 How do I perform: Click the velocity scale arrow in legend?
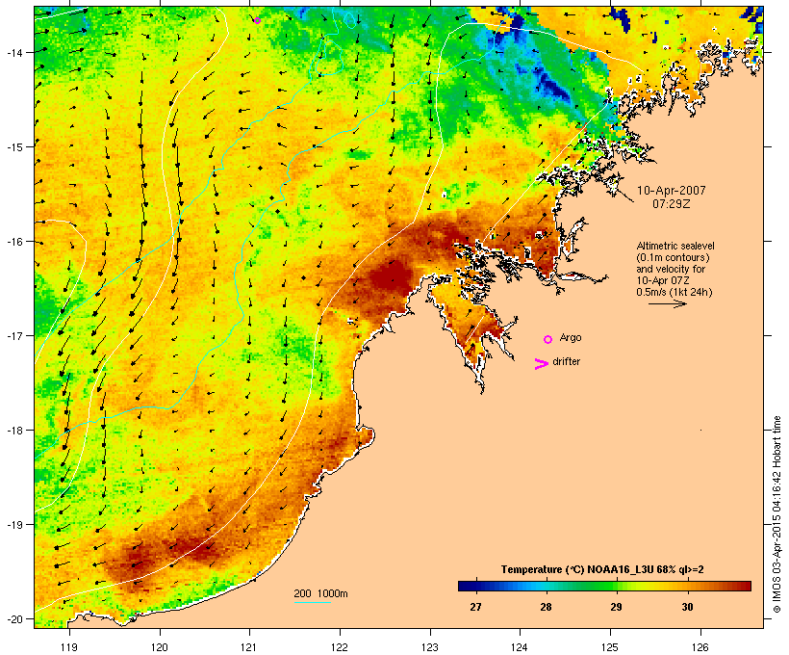667,303
